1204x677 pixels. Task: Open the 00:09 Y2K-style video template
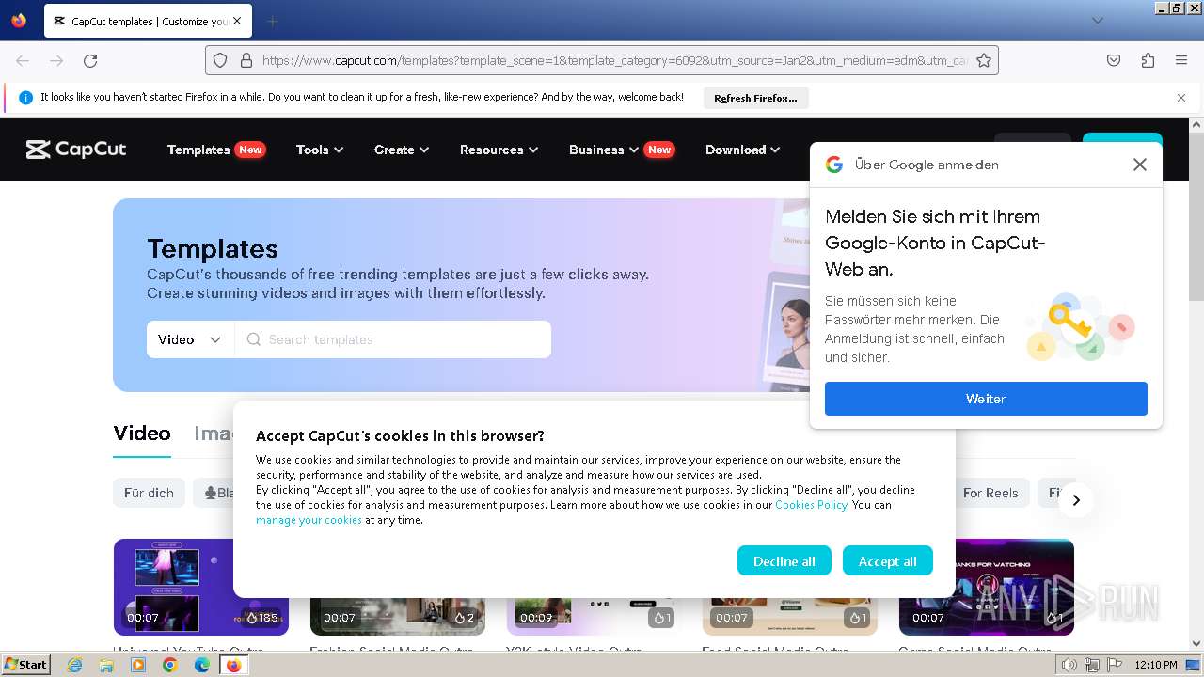[594, 616]
